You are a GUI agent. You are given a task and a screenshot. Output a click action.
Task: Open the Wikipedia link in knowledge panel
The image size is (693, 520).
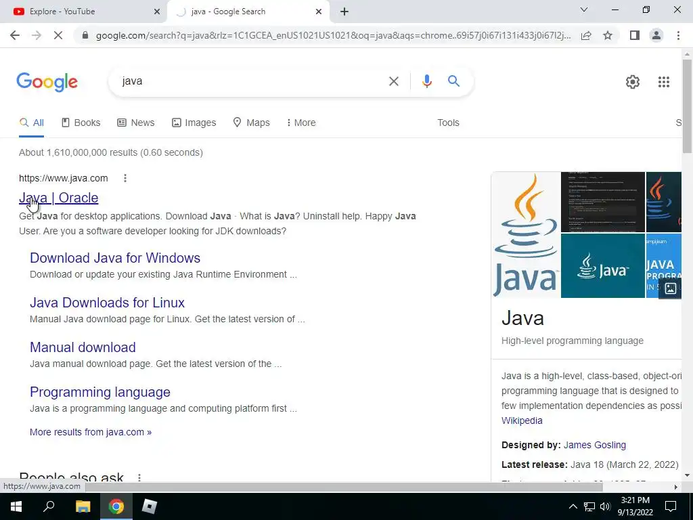click(x=522, y=420)
